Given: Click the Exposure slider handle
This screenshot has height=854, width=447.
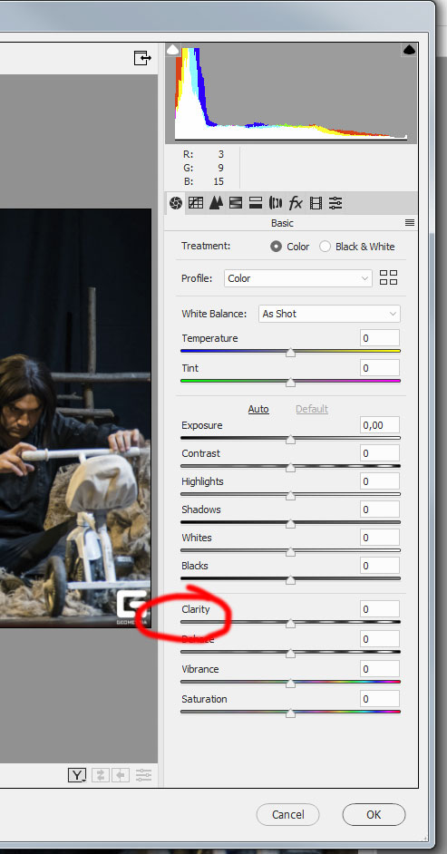Looking at the screenshot, I should [x=291, y=439].
